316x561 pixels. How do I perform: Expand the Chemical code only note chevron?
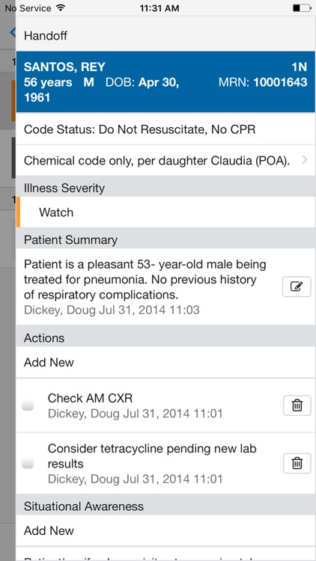(x=305, y=160)
